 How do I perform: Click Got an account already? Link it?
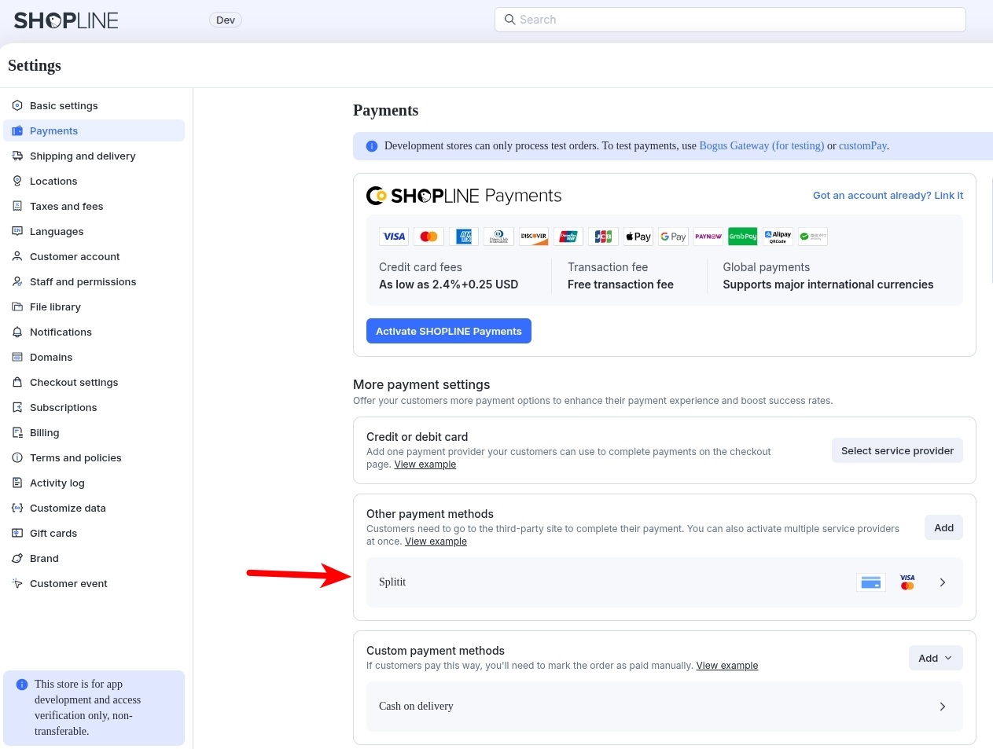[888, 195]
